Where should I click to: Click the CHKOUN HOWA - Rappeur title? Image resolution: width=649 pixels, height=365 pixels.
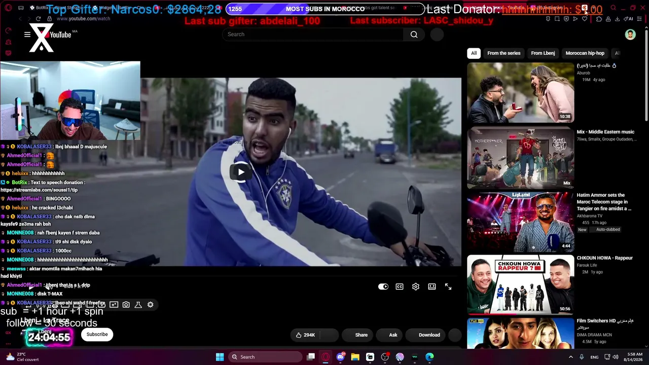(x=605, y=258)
